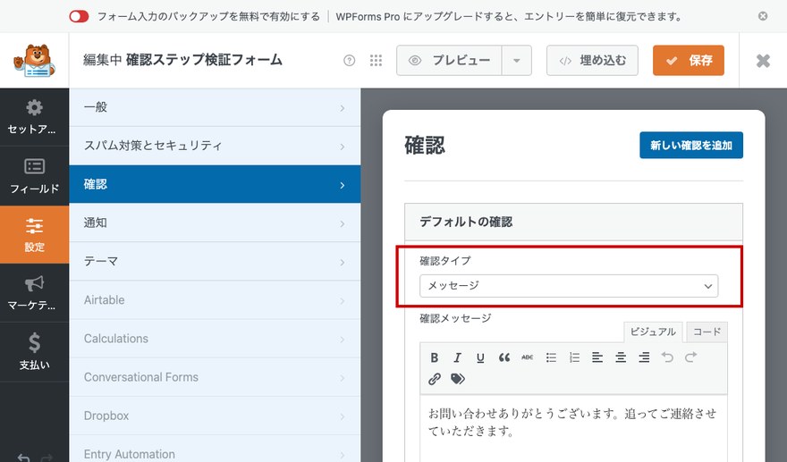
Task: Click the デフォルトの確認 panel header
Action: coord(573,222)
